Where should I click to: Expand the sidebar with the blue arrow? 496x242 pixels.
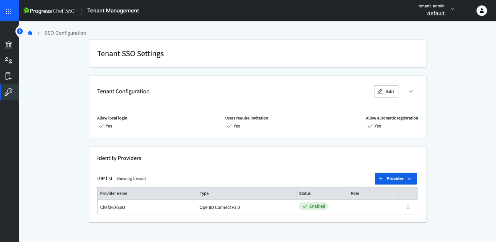[x=20, y=31]
